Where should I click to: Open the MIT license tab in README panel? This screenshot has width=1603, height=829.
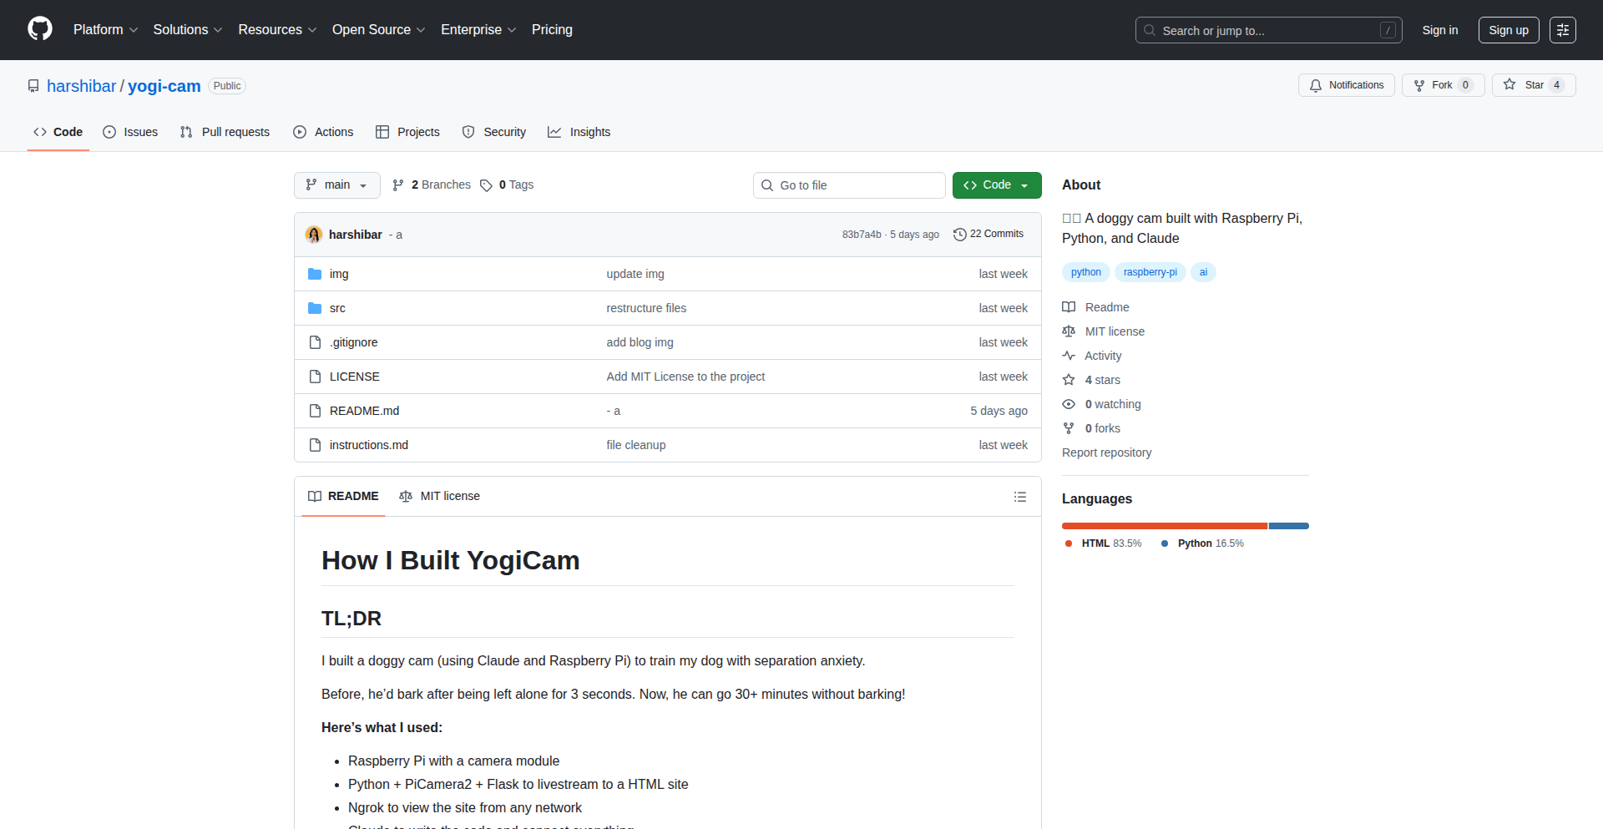click(x=439, y=496)
